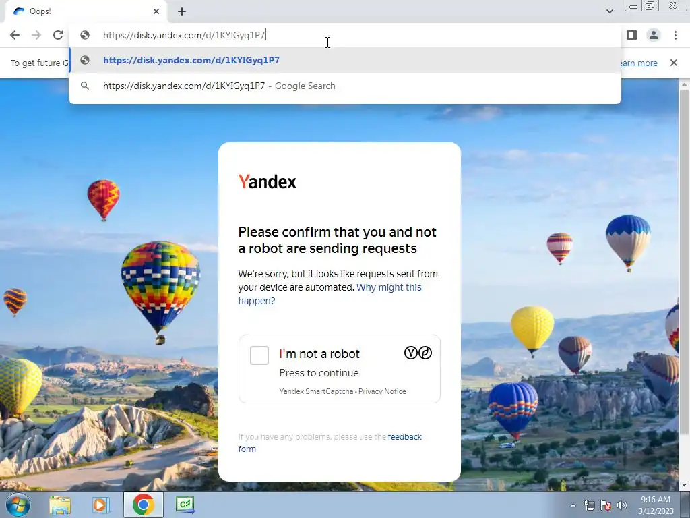Minimize the Chrome window
The height and width of the screenshot is (518, 690).
coord(633,6)
